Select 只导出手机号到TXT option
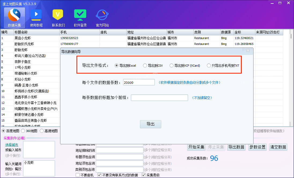Screen dimensions: 294x178 click(x=223, y=66)
